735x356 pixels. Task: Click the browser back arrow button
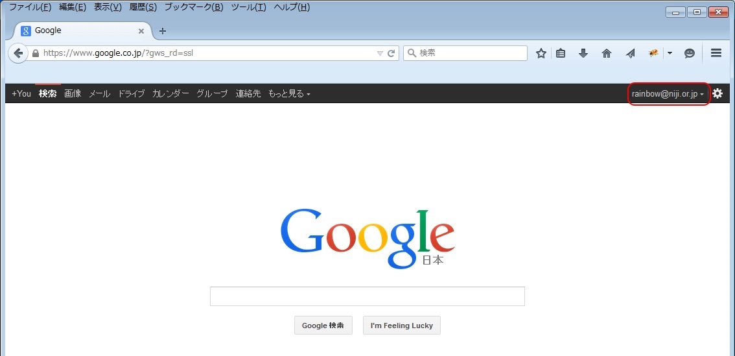point(17,53)
